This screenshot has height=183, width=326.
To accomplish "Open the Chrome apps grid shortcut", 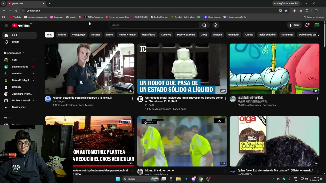I will tap(3, 17).
